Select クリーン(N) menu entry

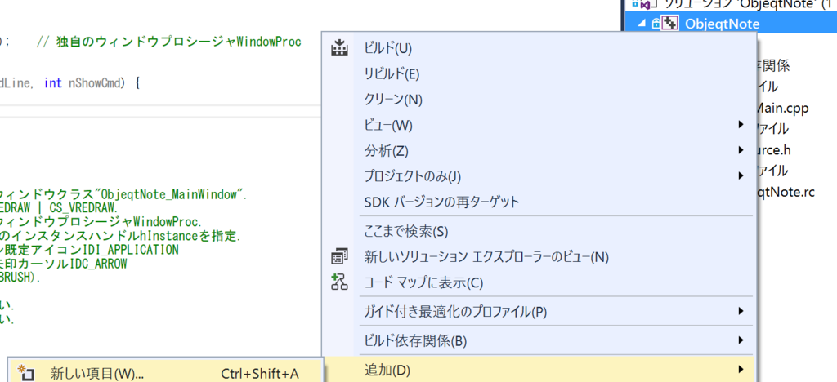pyautogui.click(x=539, y=100)
